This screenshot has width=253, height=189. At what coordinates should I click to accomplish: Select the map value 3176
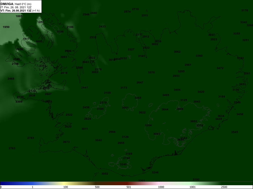click(x=245, y=10)
